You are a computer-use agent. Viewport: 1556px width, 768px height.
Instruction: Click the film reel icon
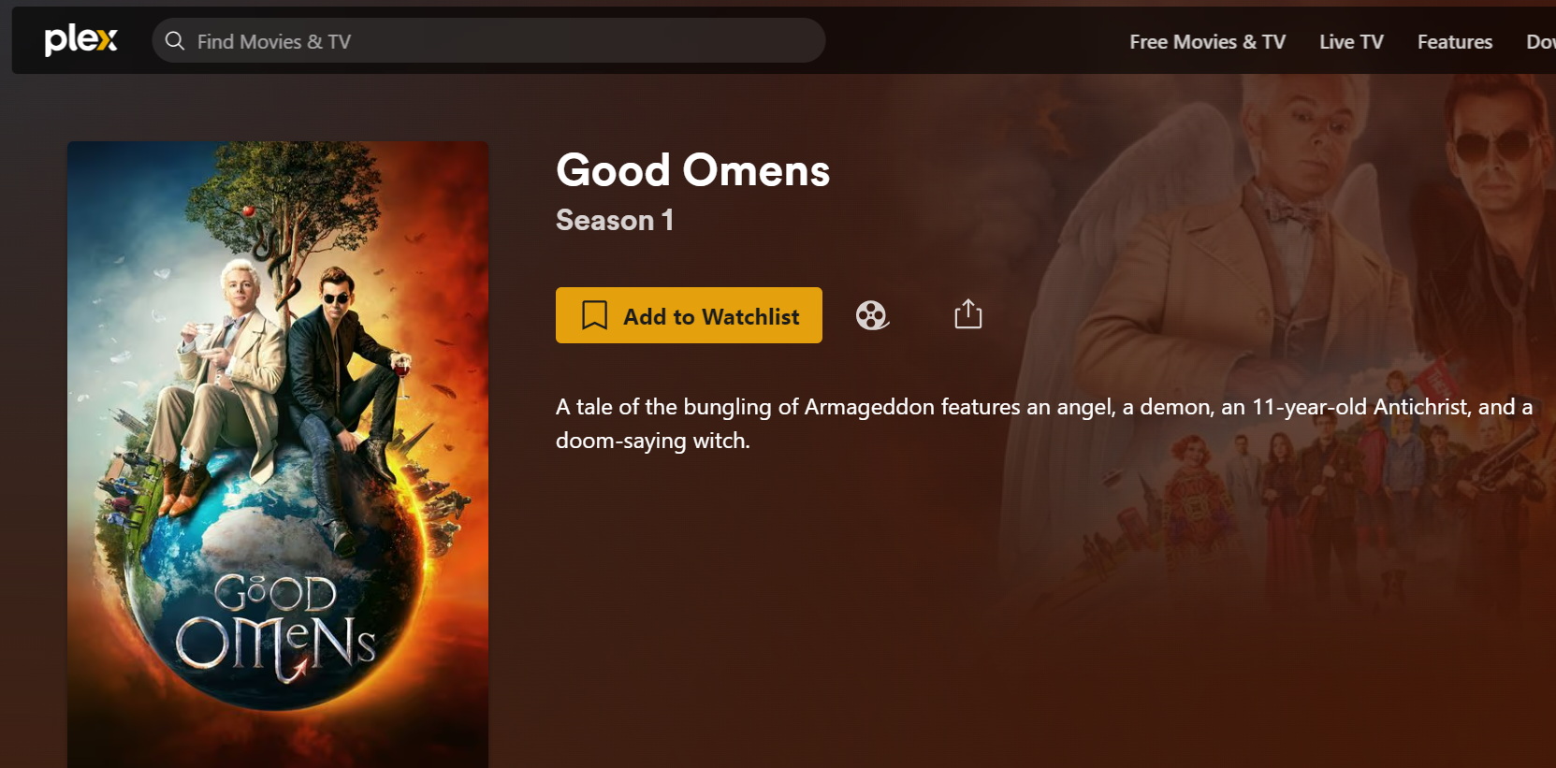click(x=872, y=315)
